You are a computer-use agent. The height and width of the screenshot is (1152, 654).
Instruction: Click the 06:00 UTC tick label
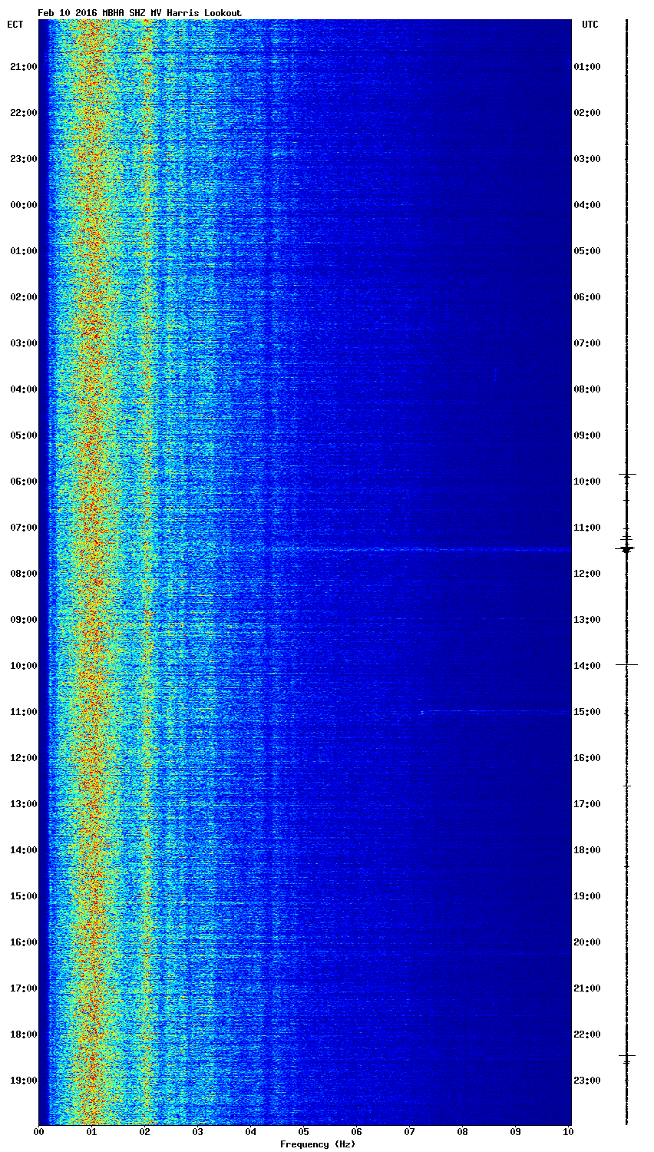587,297
